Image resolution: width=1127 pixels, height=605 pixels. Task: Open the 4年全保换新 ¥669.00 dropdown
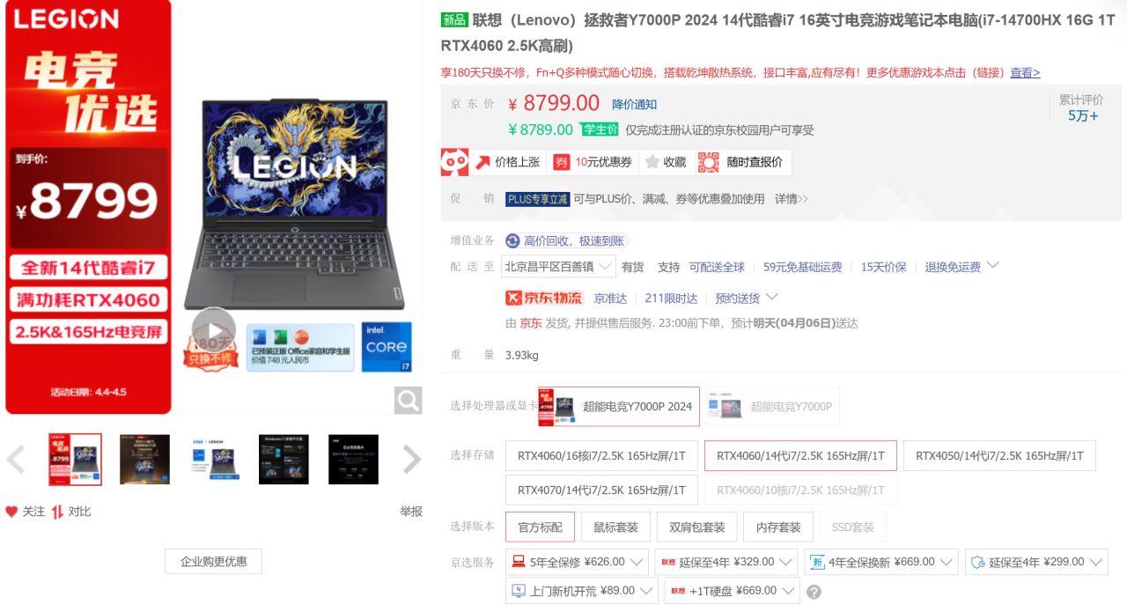point(881,562)
